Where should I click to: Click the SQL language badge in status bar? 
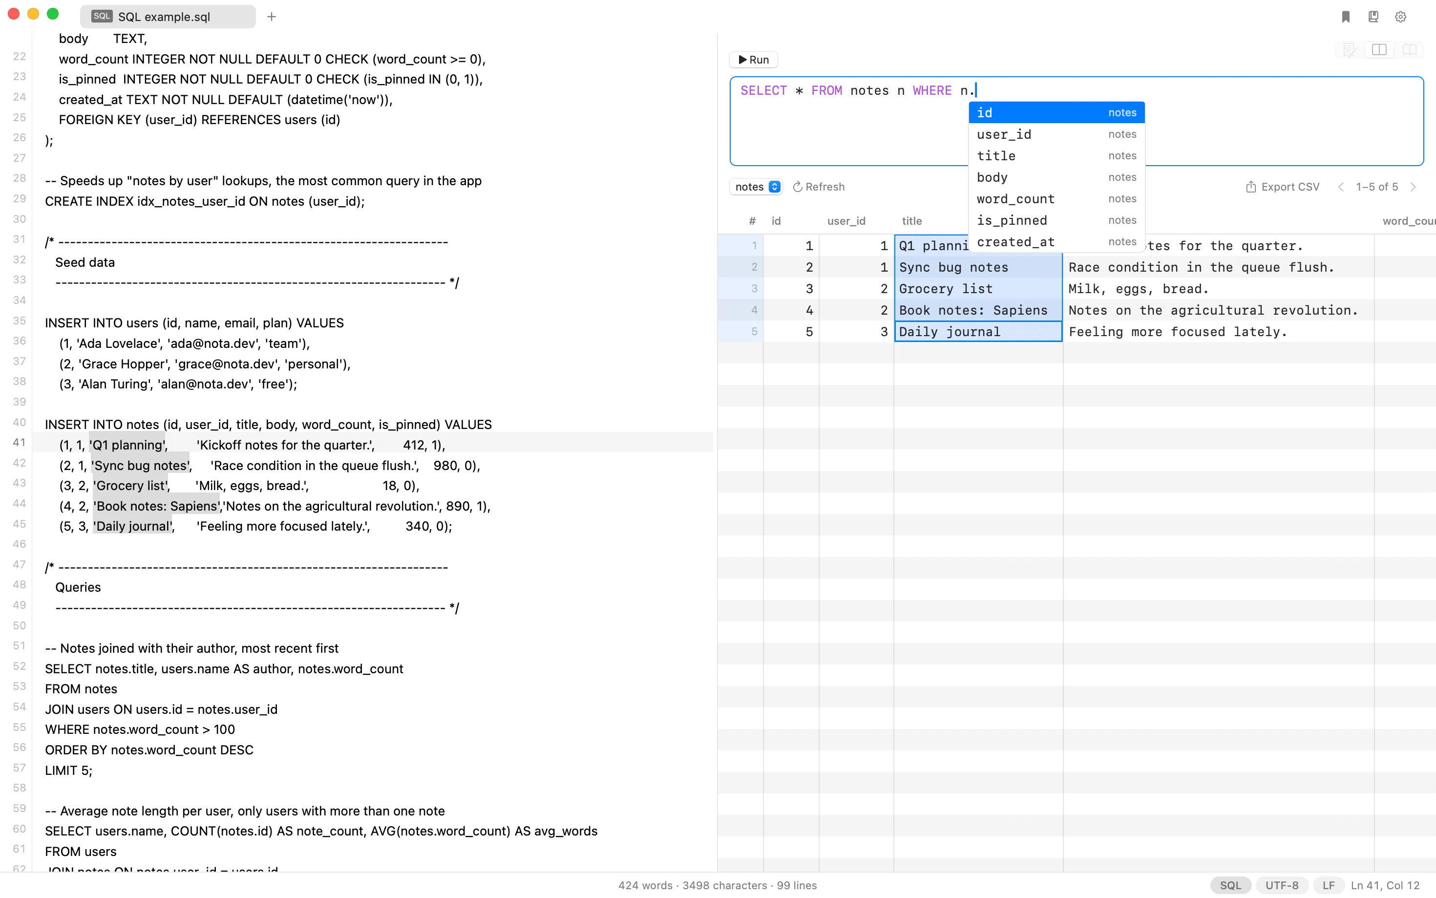tap(1230, 885)
